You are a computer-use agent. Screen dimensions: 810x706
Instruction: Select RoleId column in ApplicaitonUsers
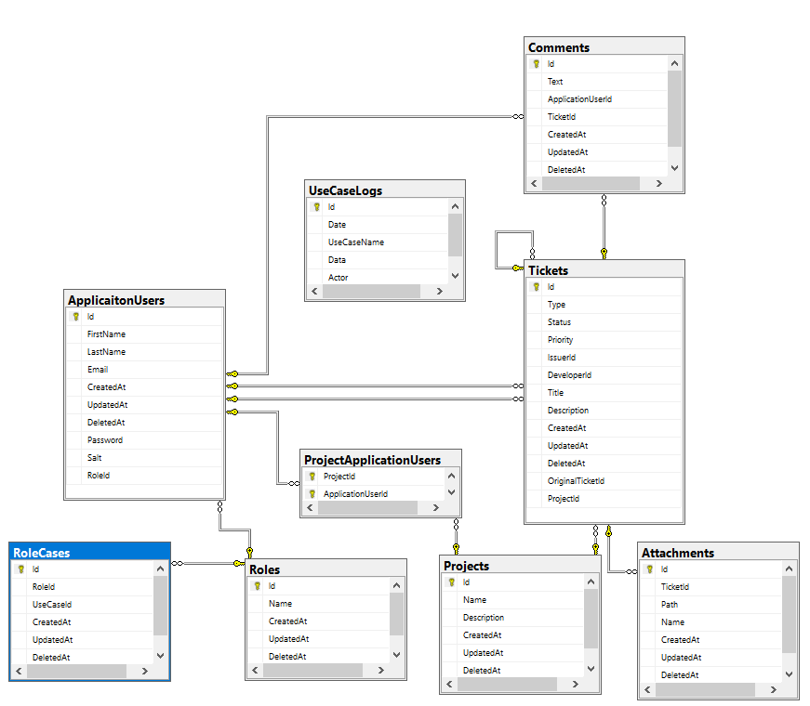click(145, 476)
